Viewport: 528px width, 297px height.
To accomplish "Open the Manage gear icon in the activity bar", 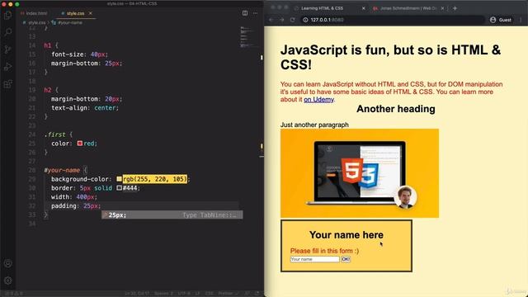I will 7,280.
